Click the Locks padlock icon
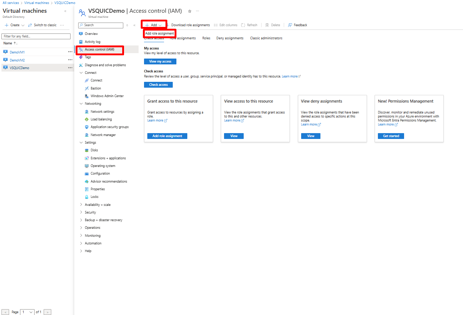The height and width of the screenshot is (315, 463). [87, 197]
